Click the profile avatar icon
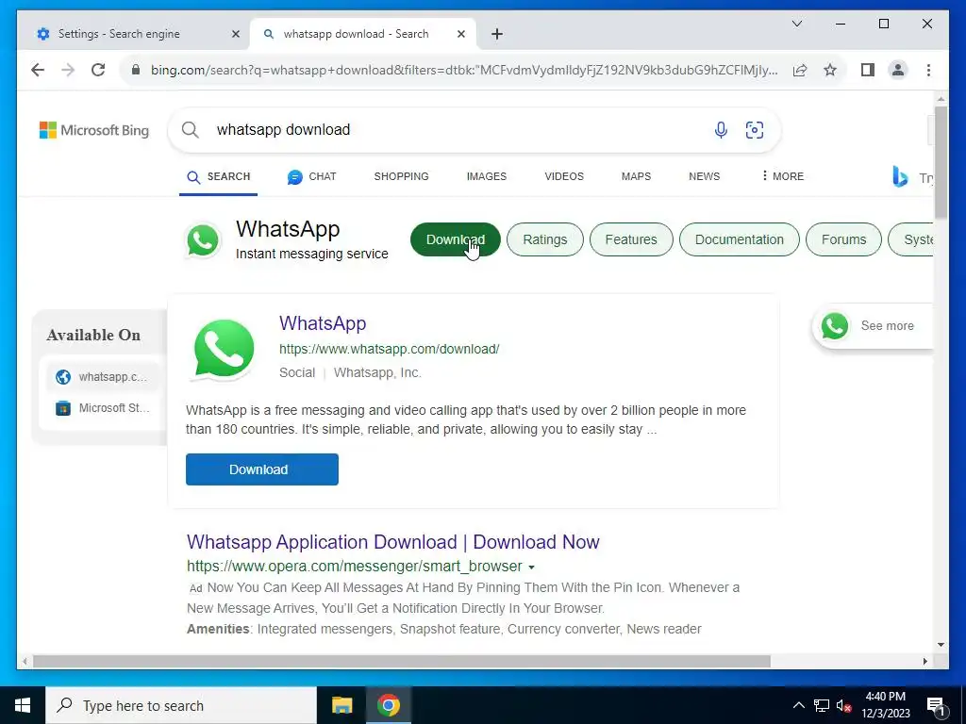The width and height of the screenshot is (966, 724). pos(898,70)
